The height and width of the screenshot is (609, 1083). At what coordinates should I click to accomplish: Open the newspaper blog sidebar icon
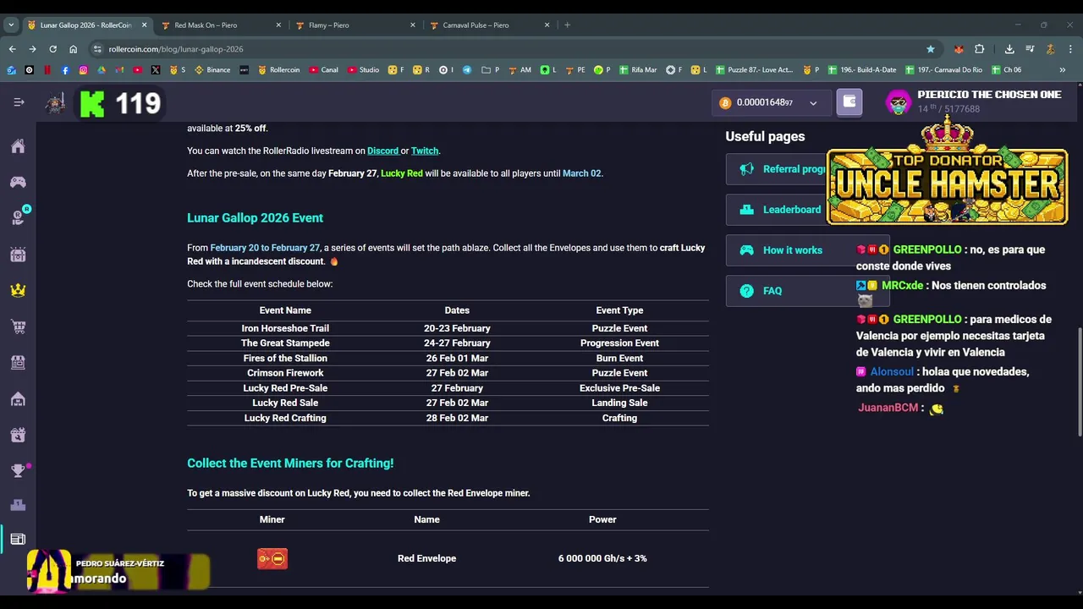point(18,539)
